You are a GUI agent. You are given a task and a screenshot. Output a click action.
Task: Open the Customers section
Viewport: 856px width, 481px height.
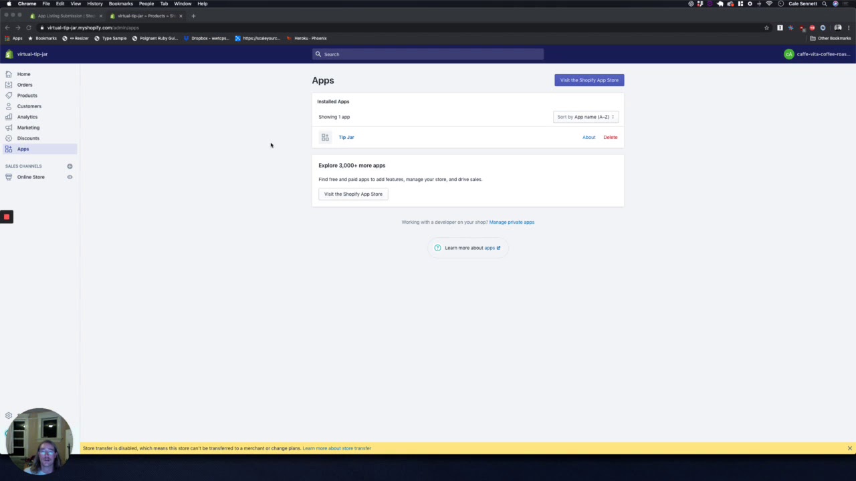[x=29, y=106]
